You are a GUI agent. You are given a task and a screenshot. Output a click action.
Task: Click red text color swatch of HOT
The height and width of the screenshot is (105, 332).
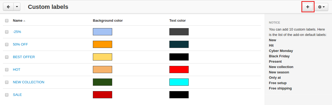(179, 69)
